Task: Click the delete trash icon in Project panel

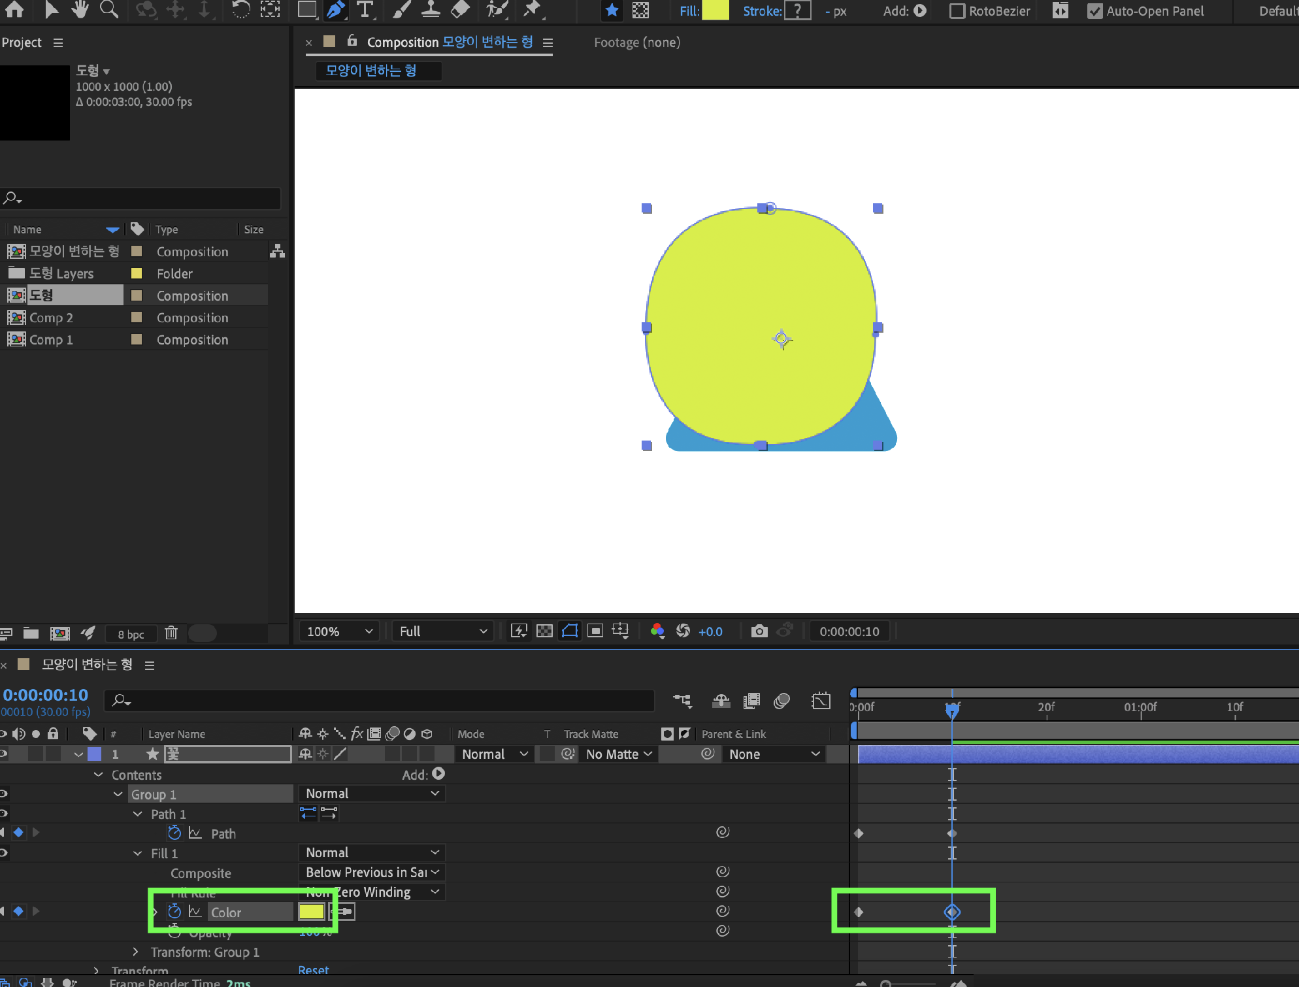Action: tap(171, 633)
